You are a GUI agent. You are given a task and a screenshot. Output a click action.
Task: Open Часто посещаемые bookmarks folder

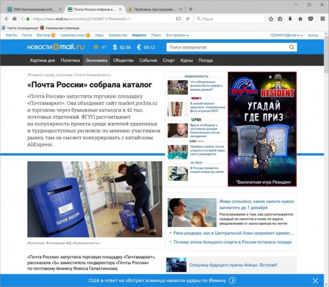[x=20, y=28]
